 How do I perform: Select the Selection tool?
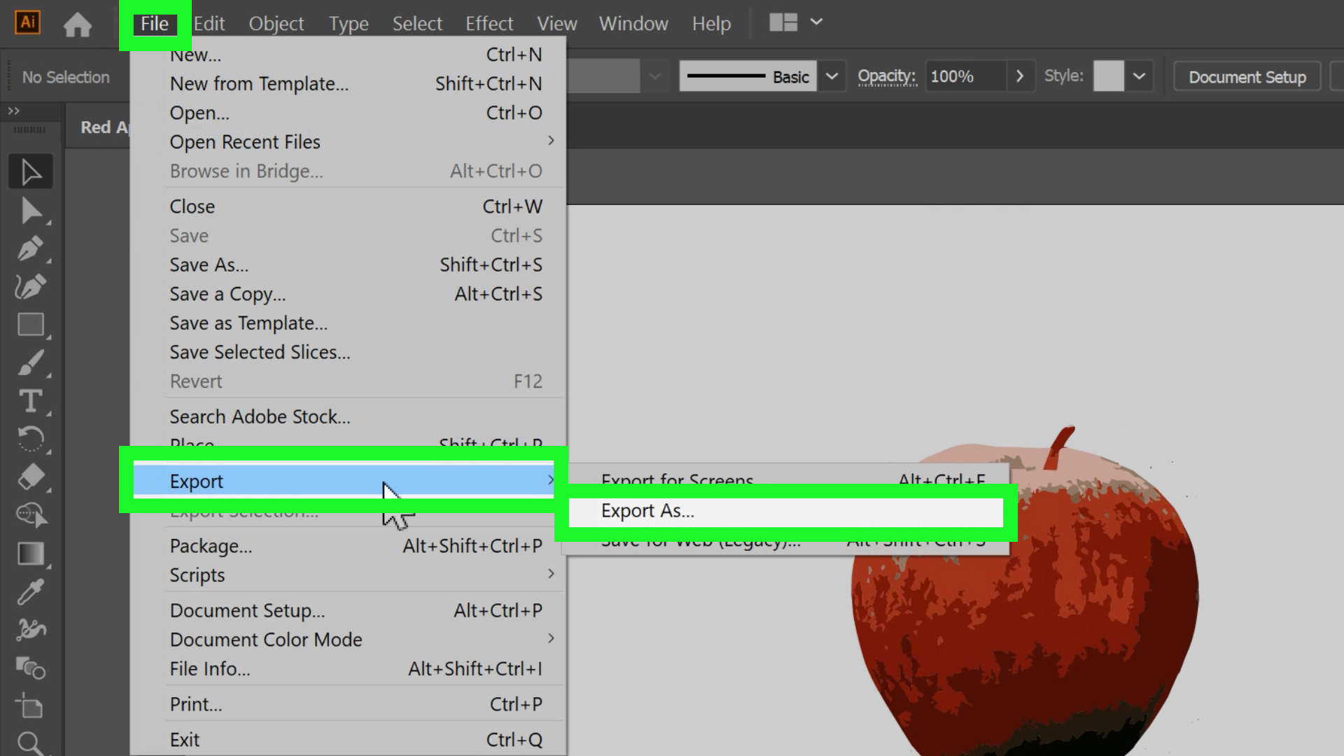[x=31, y=171]
